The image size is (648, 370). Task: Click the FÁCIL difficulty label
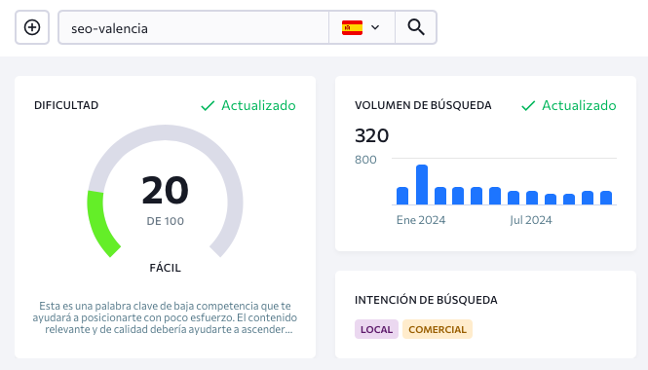(x=166, y=268)
